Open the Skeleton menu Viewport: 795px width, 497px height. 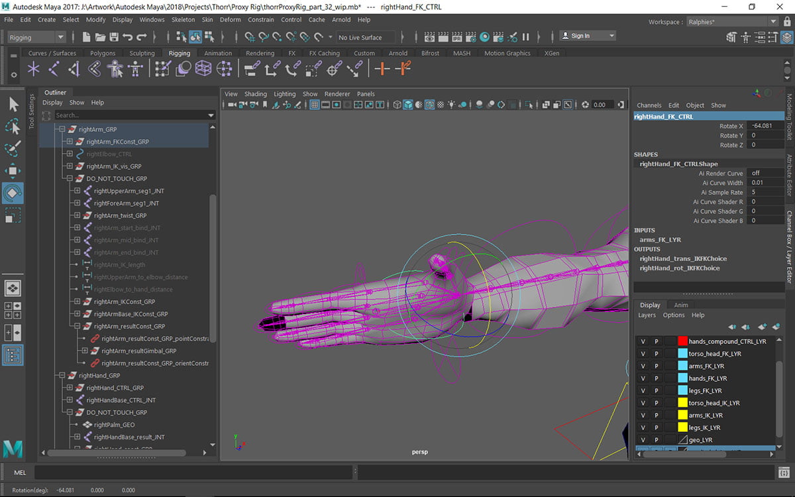pyautogui.click(x=183, y=20)
